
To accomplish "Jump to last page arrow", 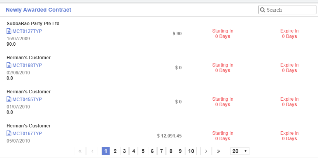I will 218,151.
